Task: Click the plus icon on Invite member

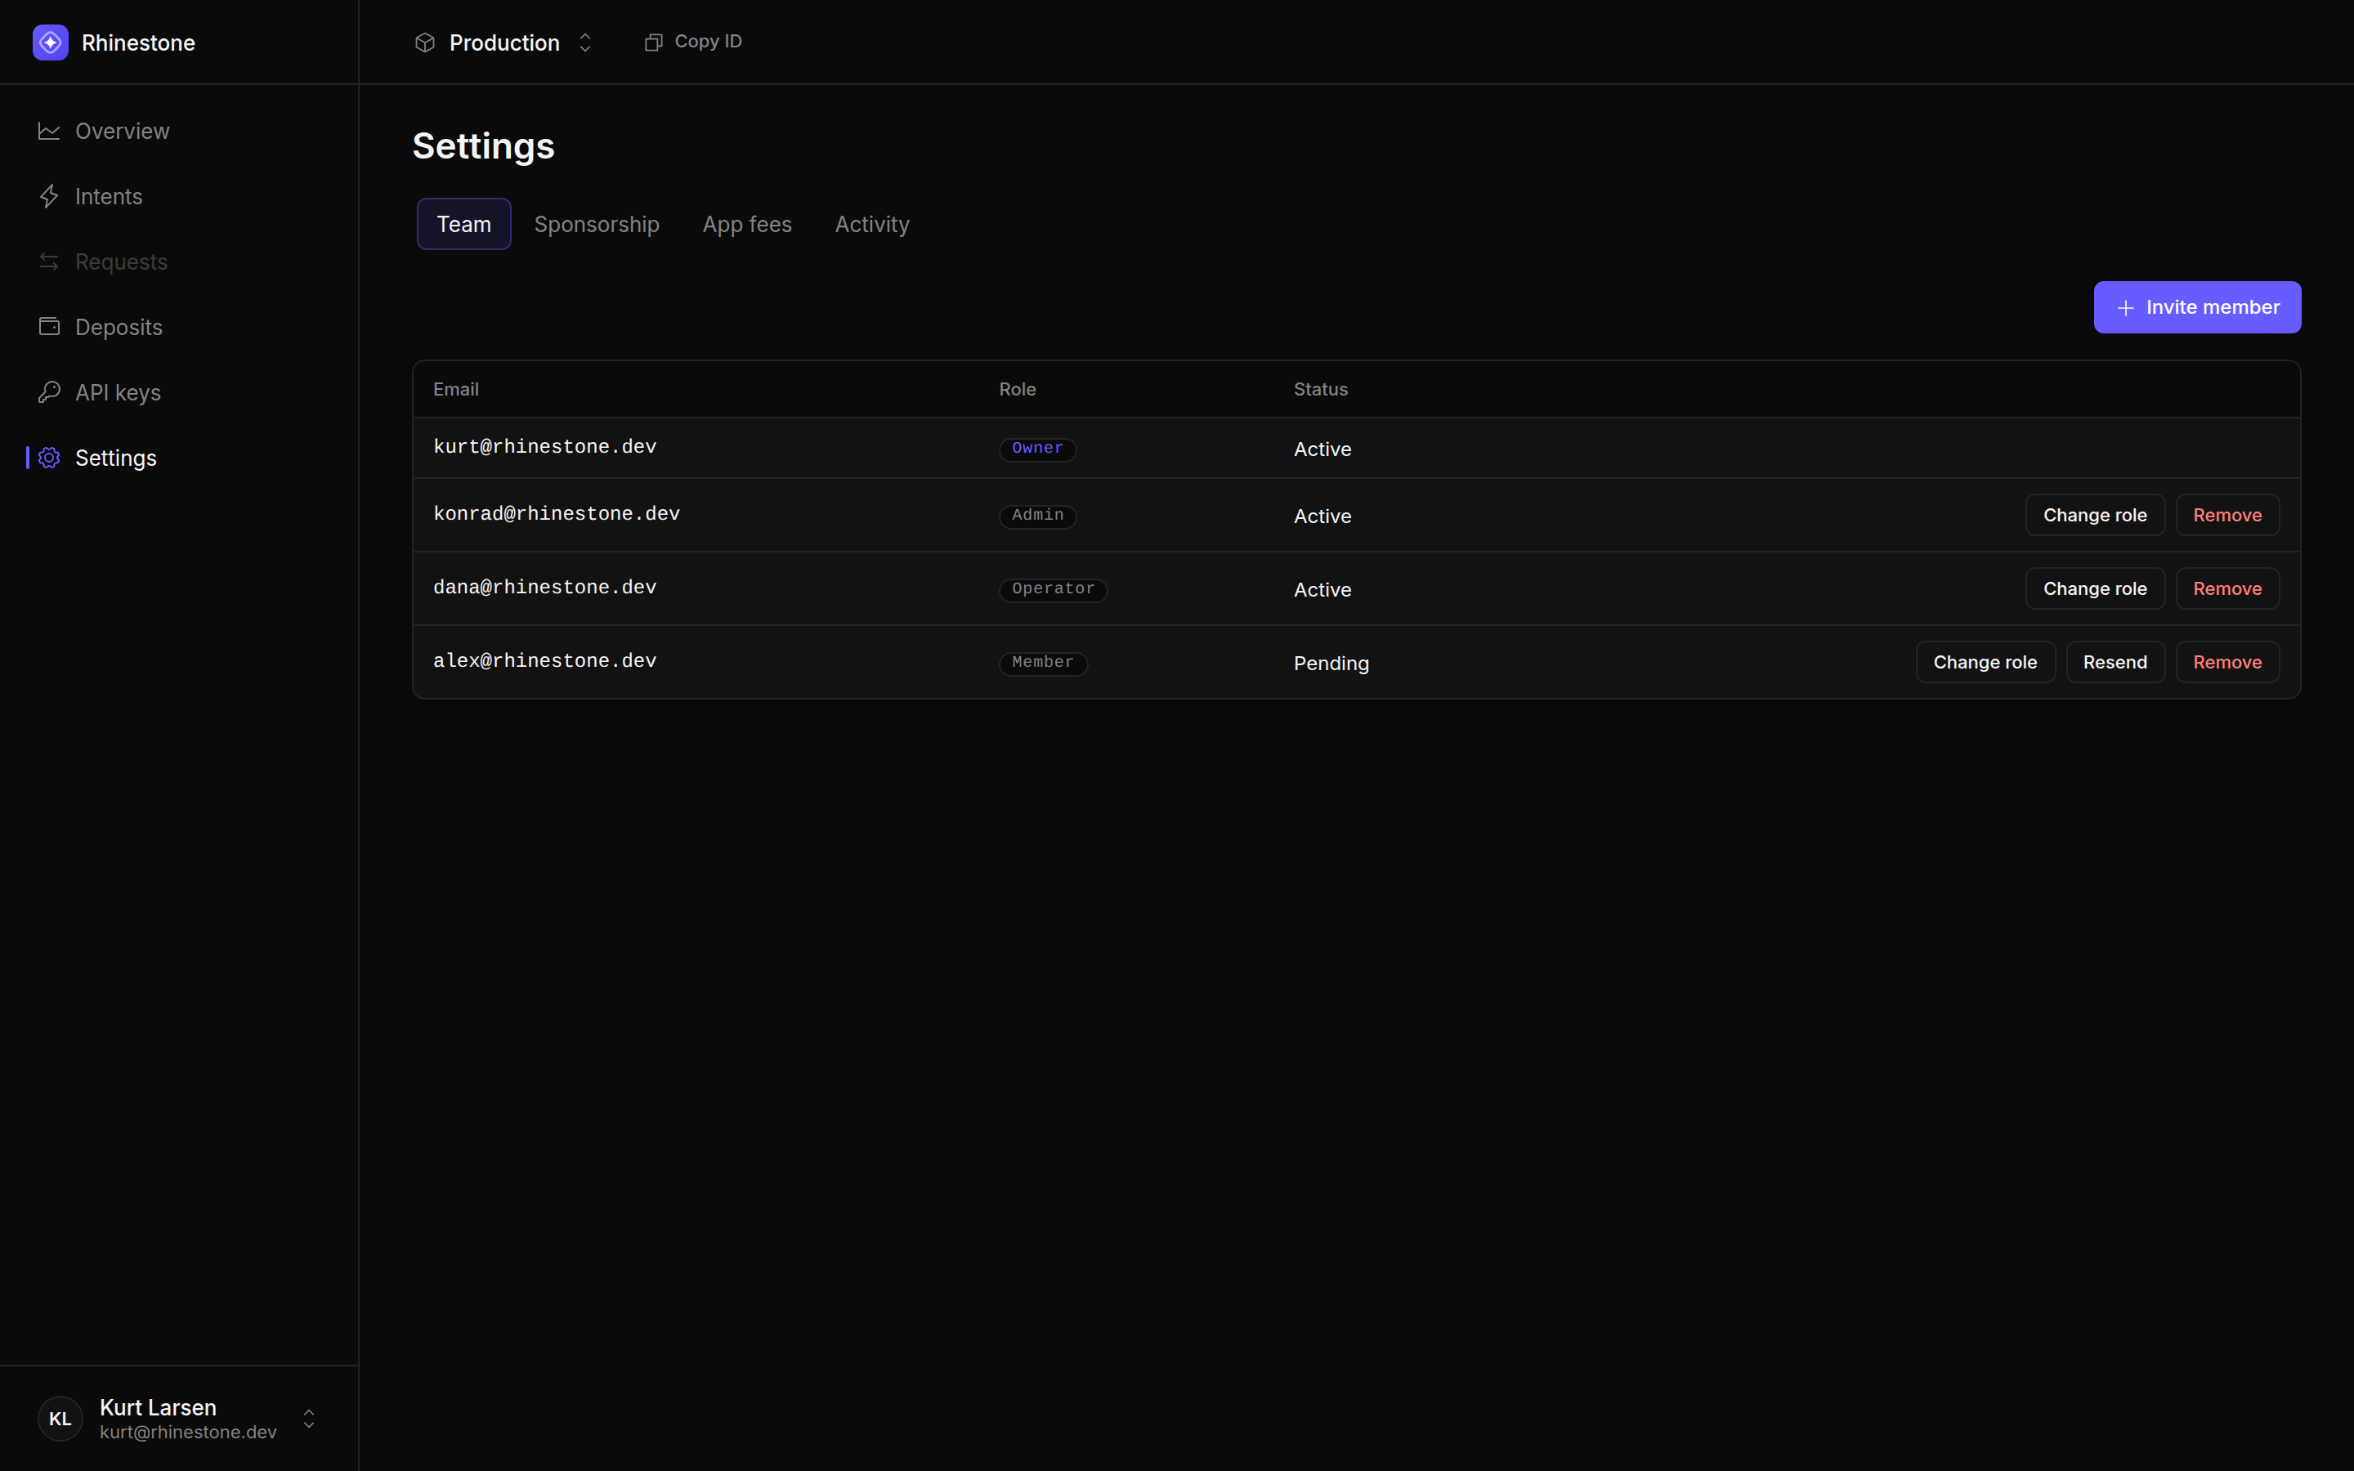Action: pos(2125,307)
